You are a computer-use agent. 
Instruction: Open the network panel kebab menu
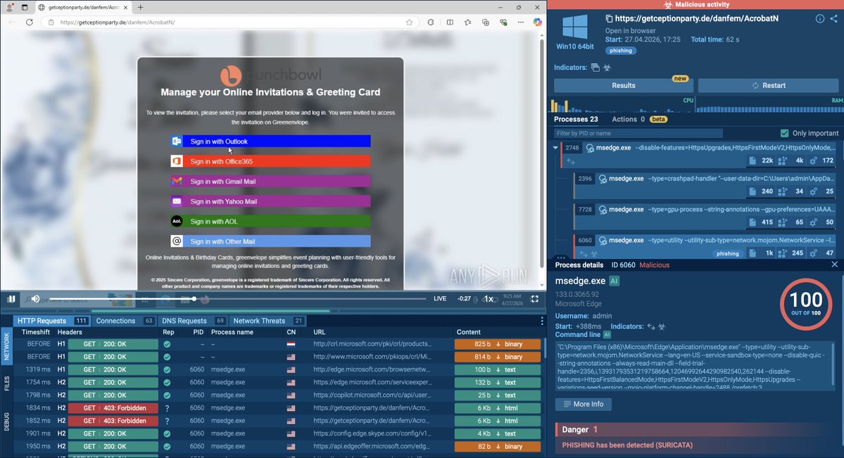tap(541, 322)
